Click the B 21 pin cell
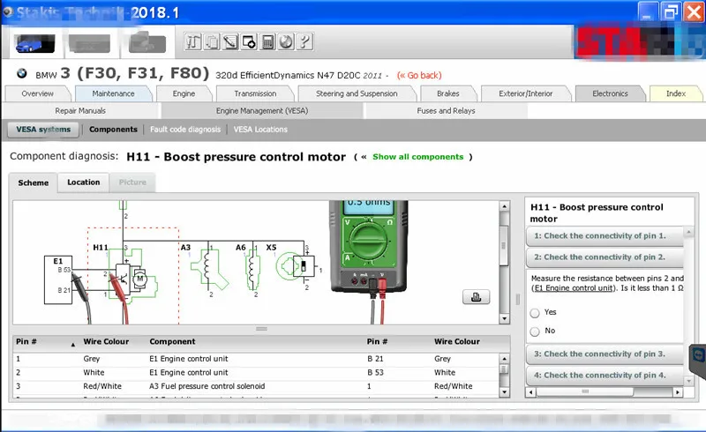Screen dimensions: 706x432 (376, 359)
